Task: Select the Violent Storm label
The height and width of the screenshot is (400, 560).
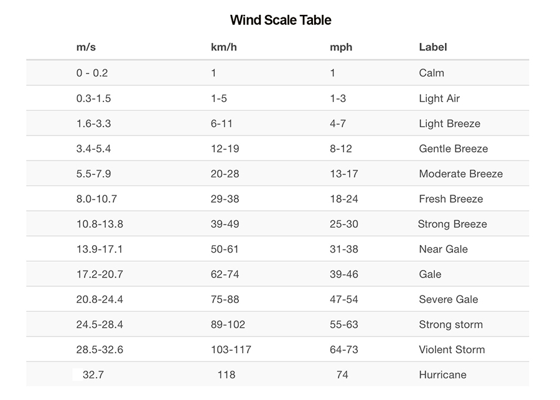Action: [452, 350]
